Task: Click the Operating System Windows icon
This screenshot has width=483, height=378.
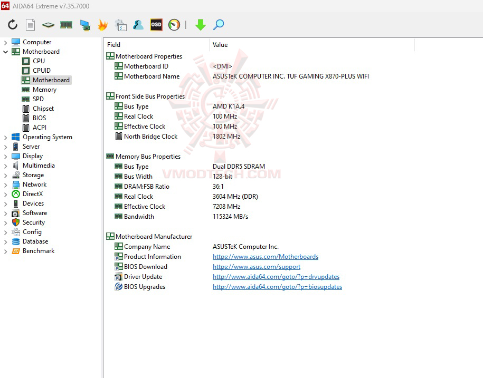Action: click(x=16, y=137)
